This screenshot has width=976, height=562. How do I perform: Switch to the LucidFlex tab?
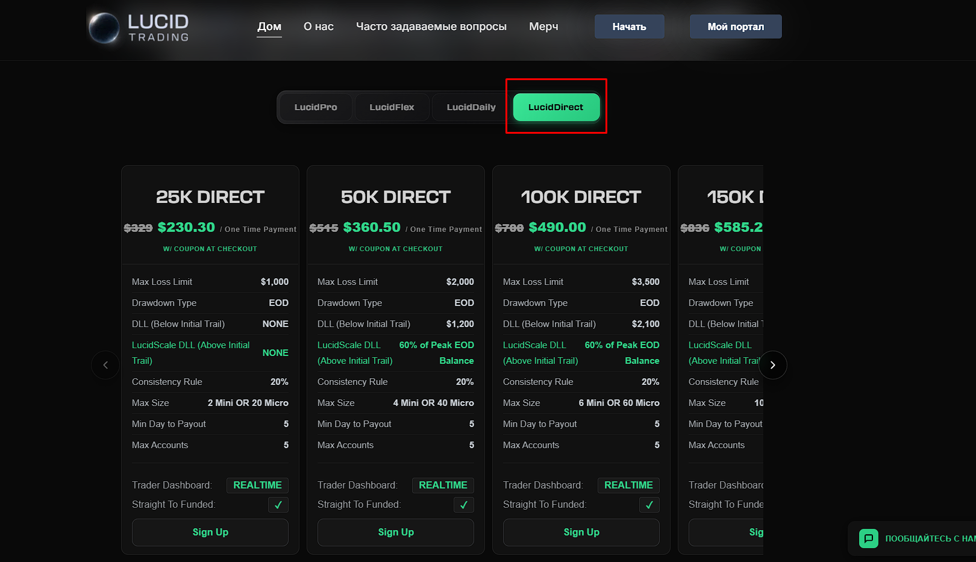pyautogui.click(x=392, y=107)
